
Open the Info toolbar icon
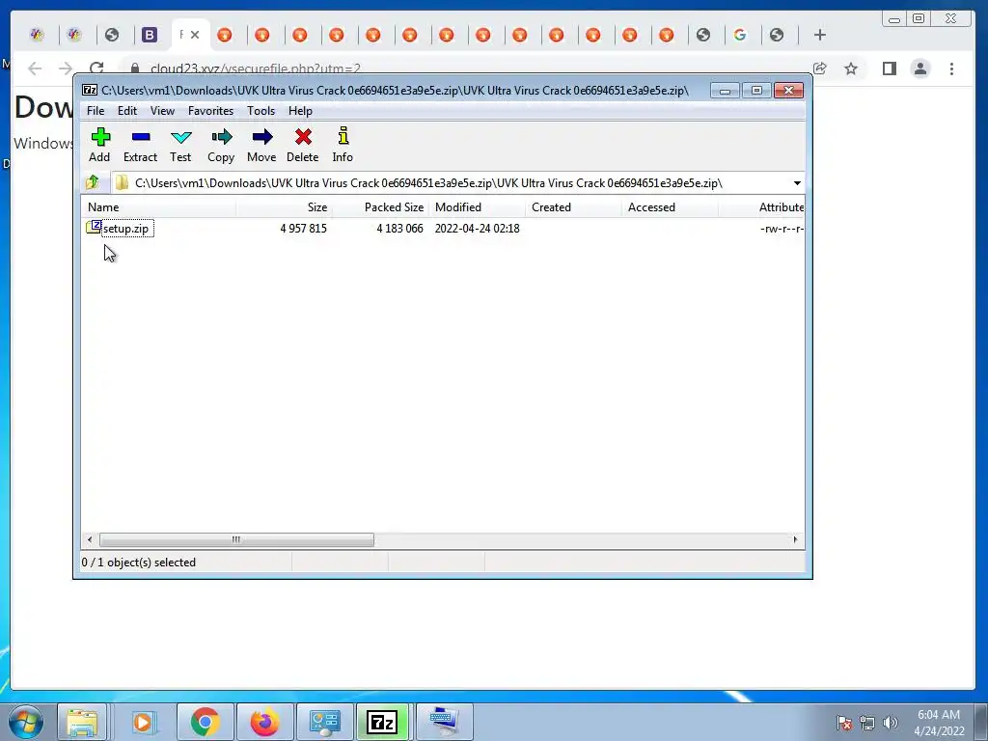pyautogui.click(x=343, y=146)
